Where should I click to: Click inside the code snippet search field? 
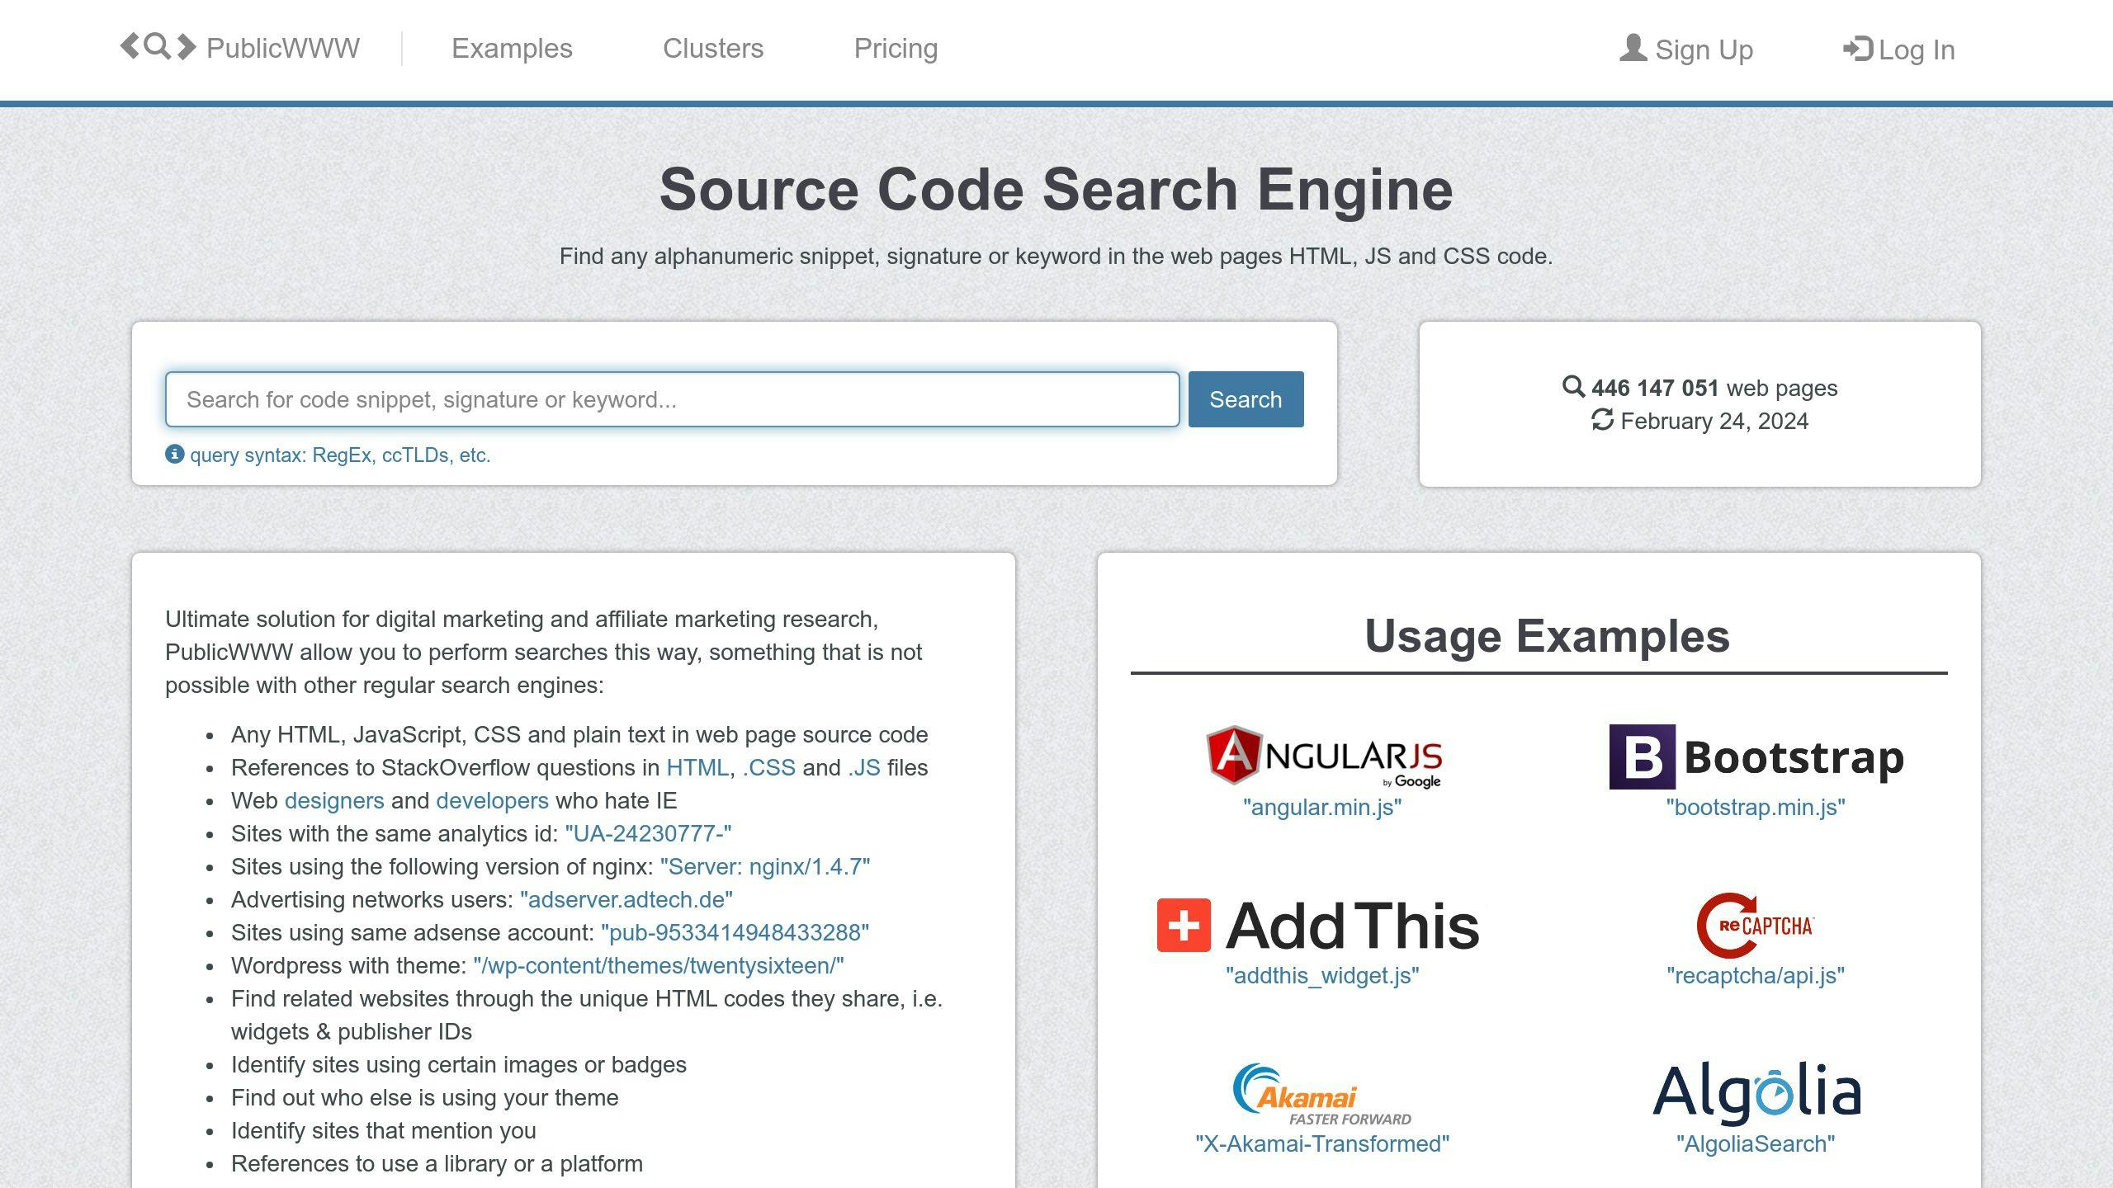coord(673,398)
